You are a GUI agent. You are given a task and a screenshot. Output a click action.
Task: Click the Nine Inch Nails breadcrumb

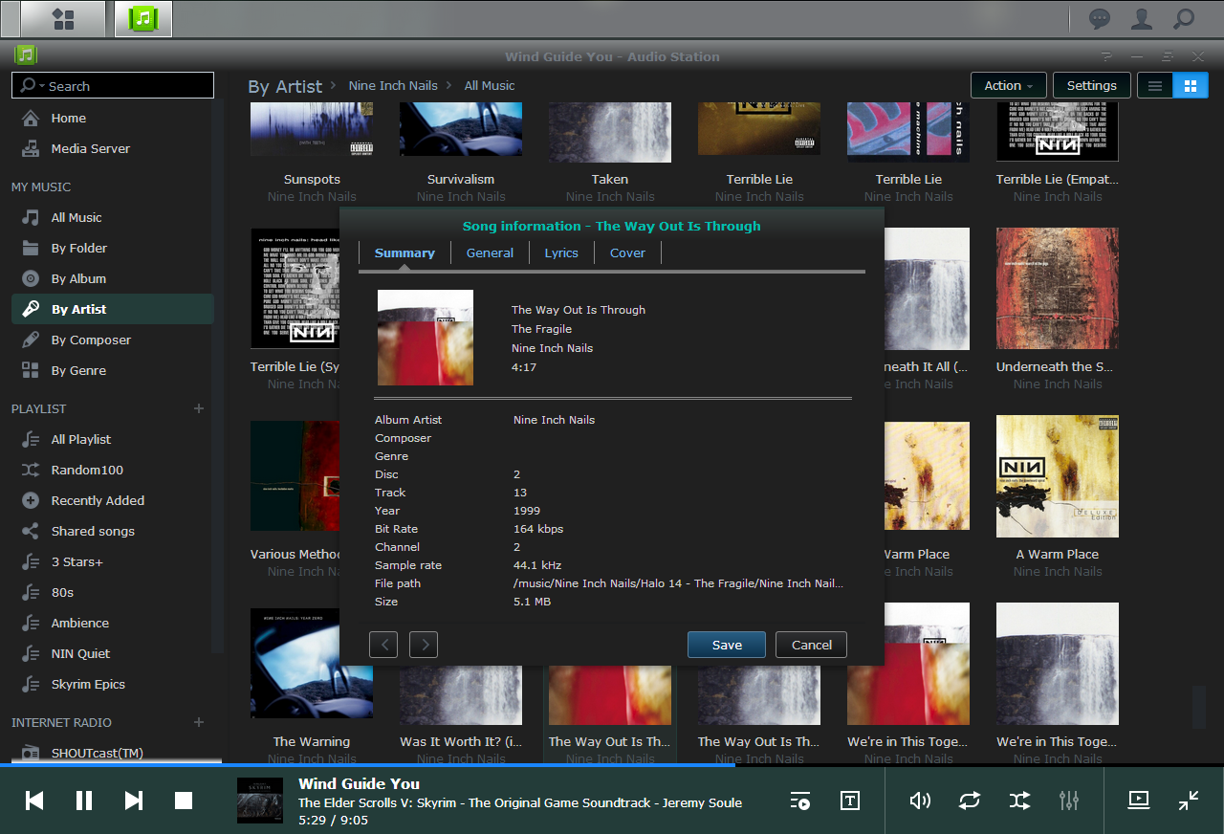[393, 85]
